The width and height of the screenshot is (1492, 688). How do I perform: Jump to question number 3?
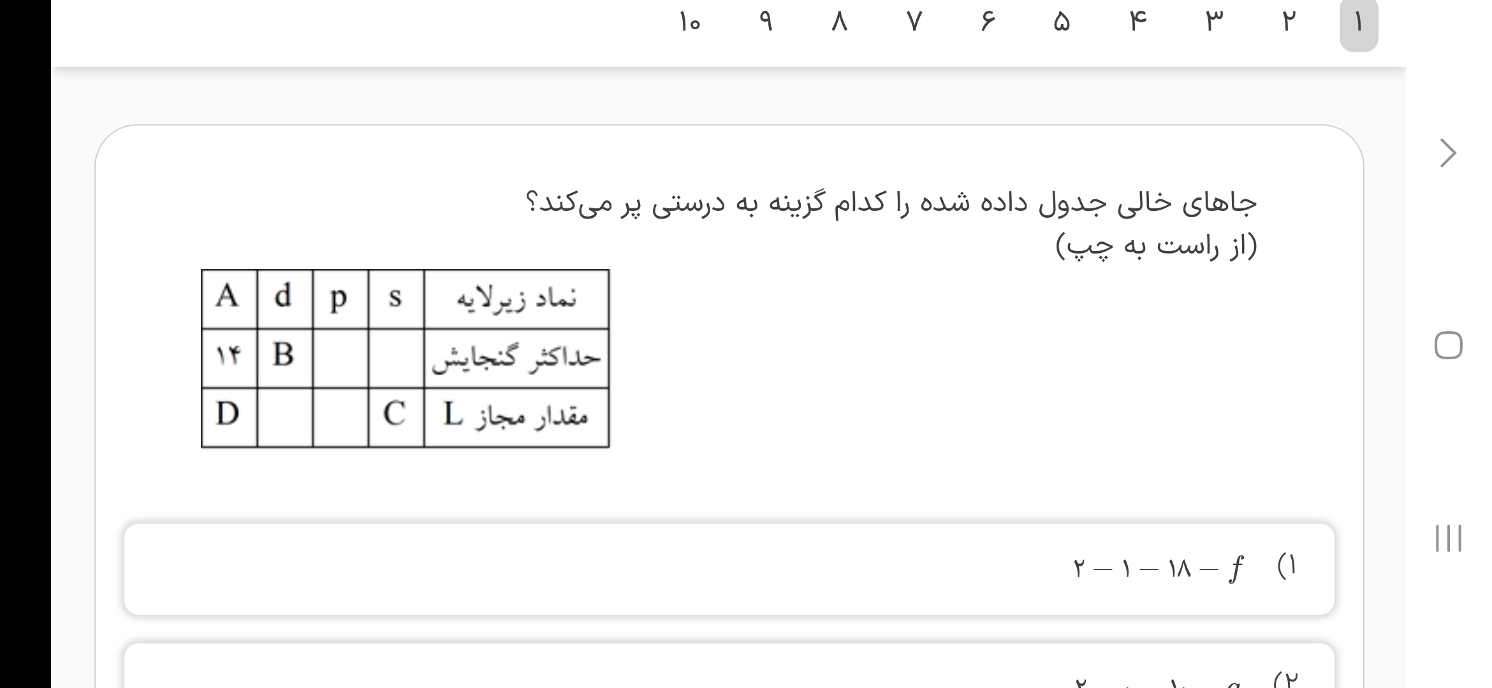point(1212,24)
